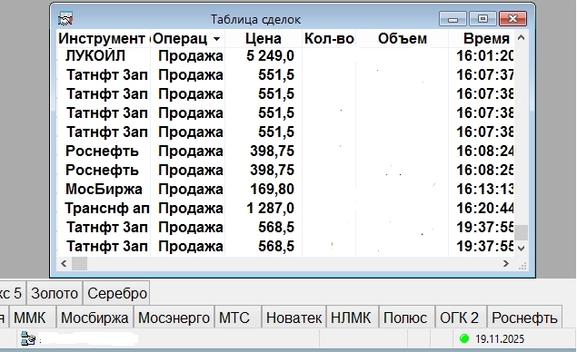Click the time 16:13:13 cell
This screenshot has width=577, height=352.
coord(485,190)
